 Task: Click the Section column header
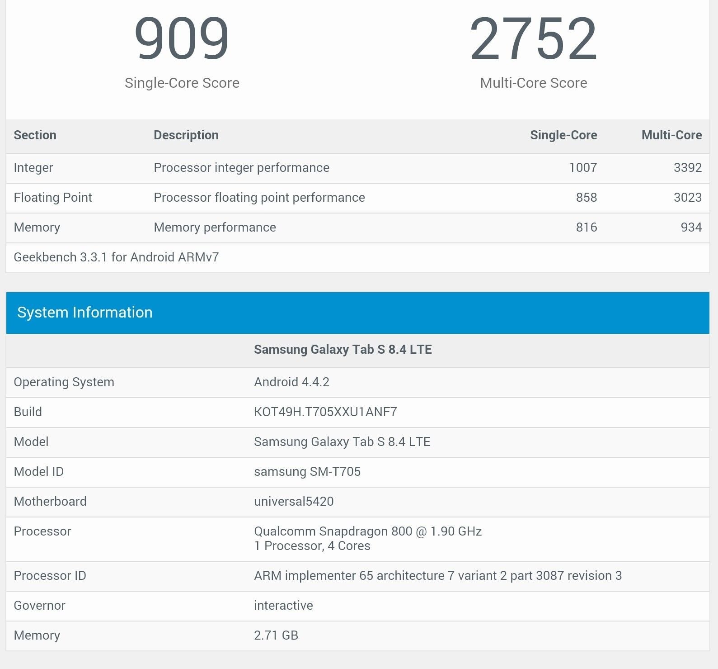35,135
